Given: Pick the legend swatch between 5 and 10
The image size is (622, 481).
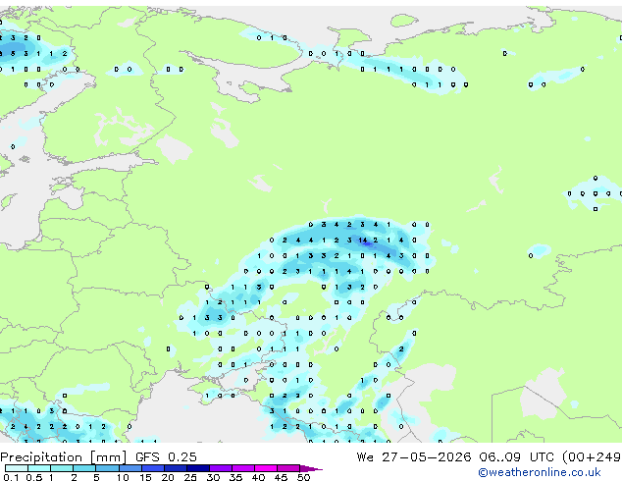Looking at the screenshot, I should (108, 468).
